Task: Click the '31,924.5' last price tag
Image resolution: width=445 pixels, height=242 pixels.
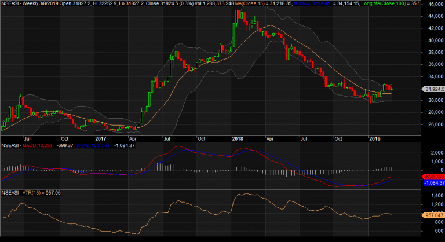Action: (435, 89)
